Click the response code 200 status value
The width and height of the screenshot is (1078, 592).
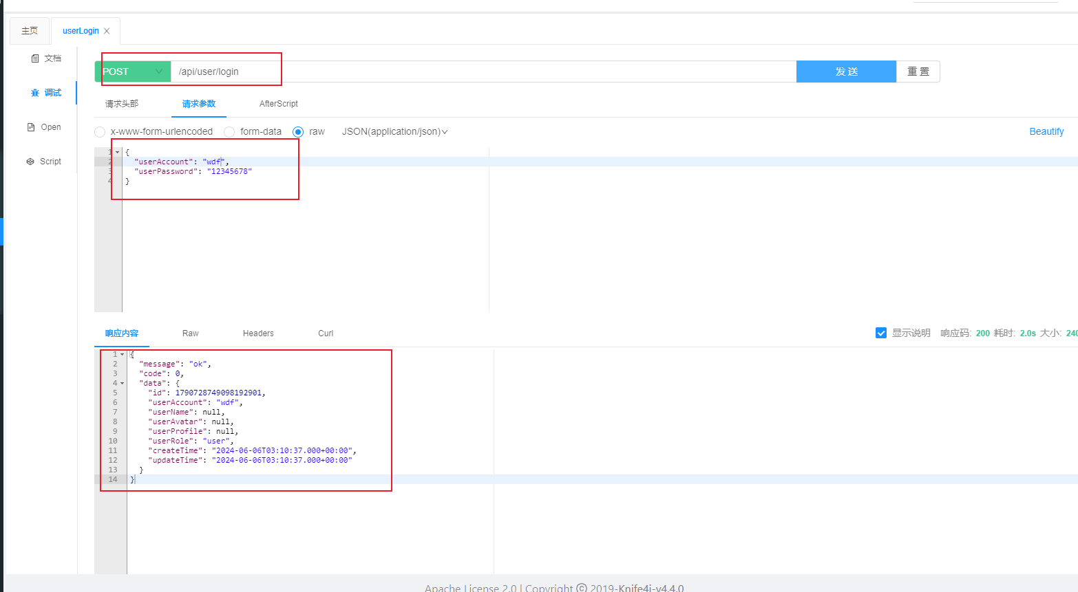(982, 333)
